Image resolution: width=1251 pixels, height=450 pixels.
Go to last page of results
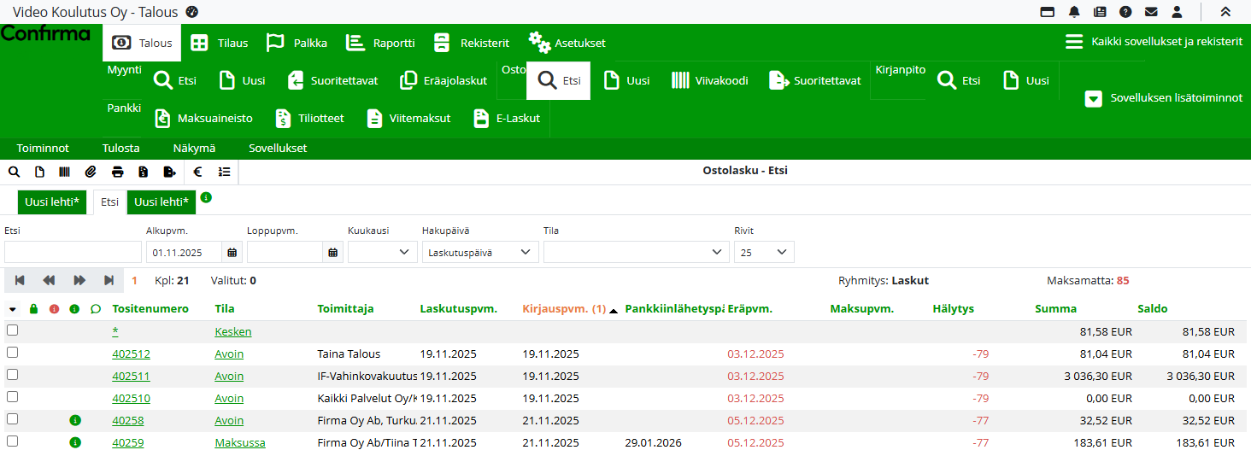coord(109,280)
